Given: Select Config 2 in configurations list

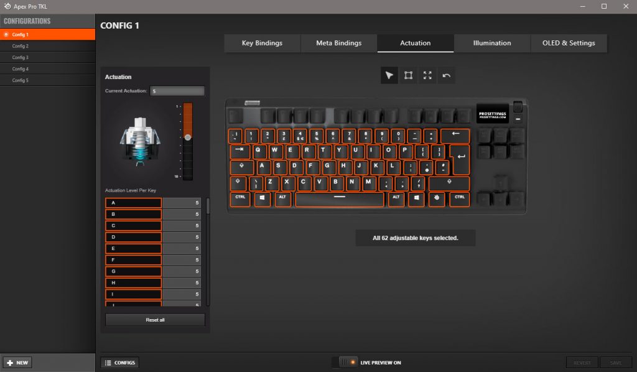Looking at the screenshot, I should coord(47,46).
